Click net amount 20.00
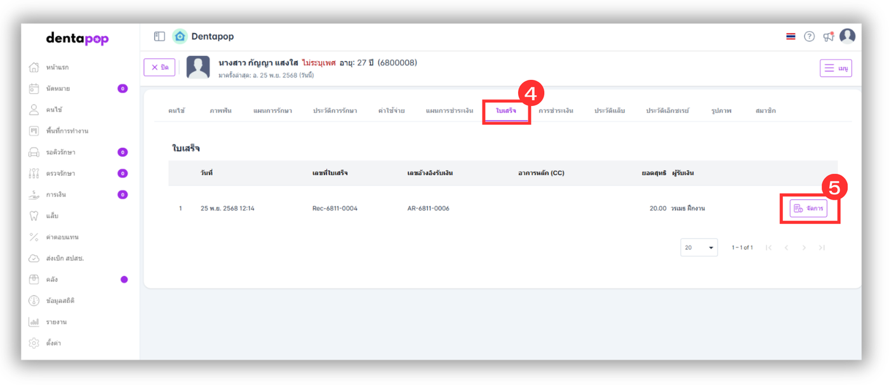The height and width of the screenshot is (385, 889). coord(658,209)
